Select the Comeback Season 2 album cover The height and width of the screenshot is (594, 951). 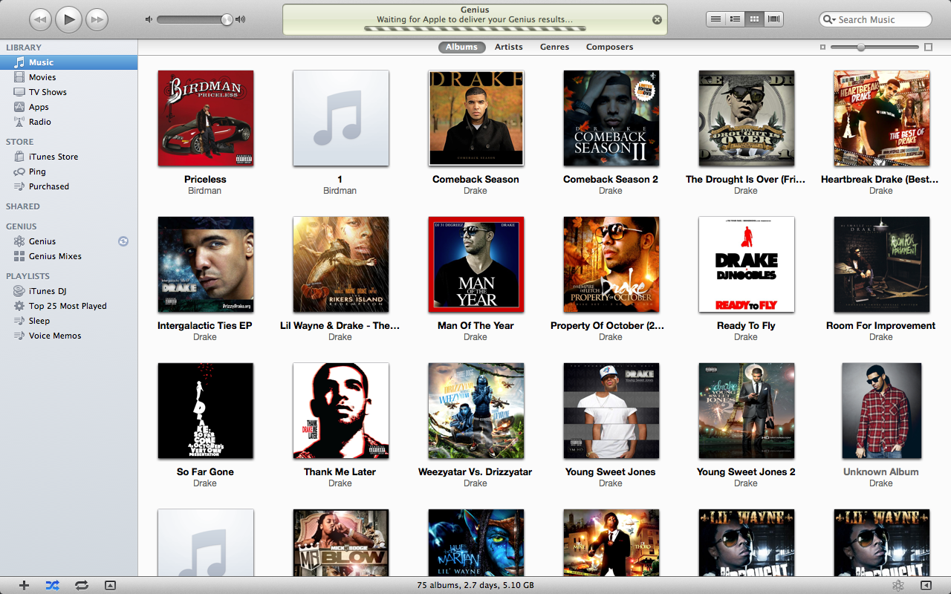tap(611, 118)
